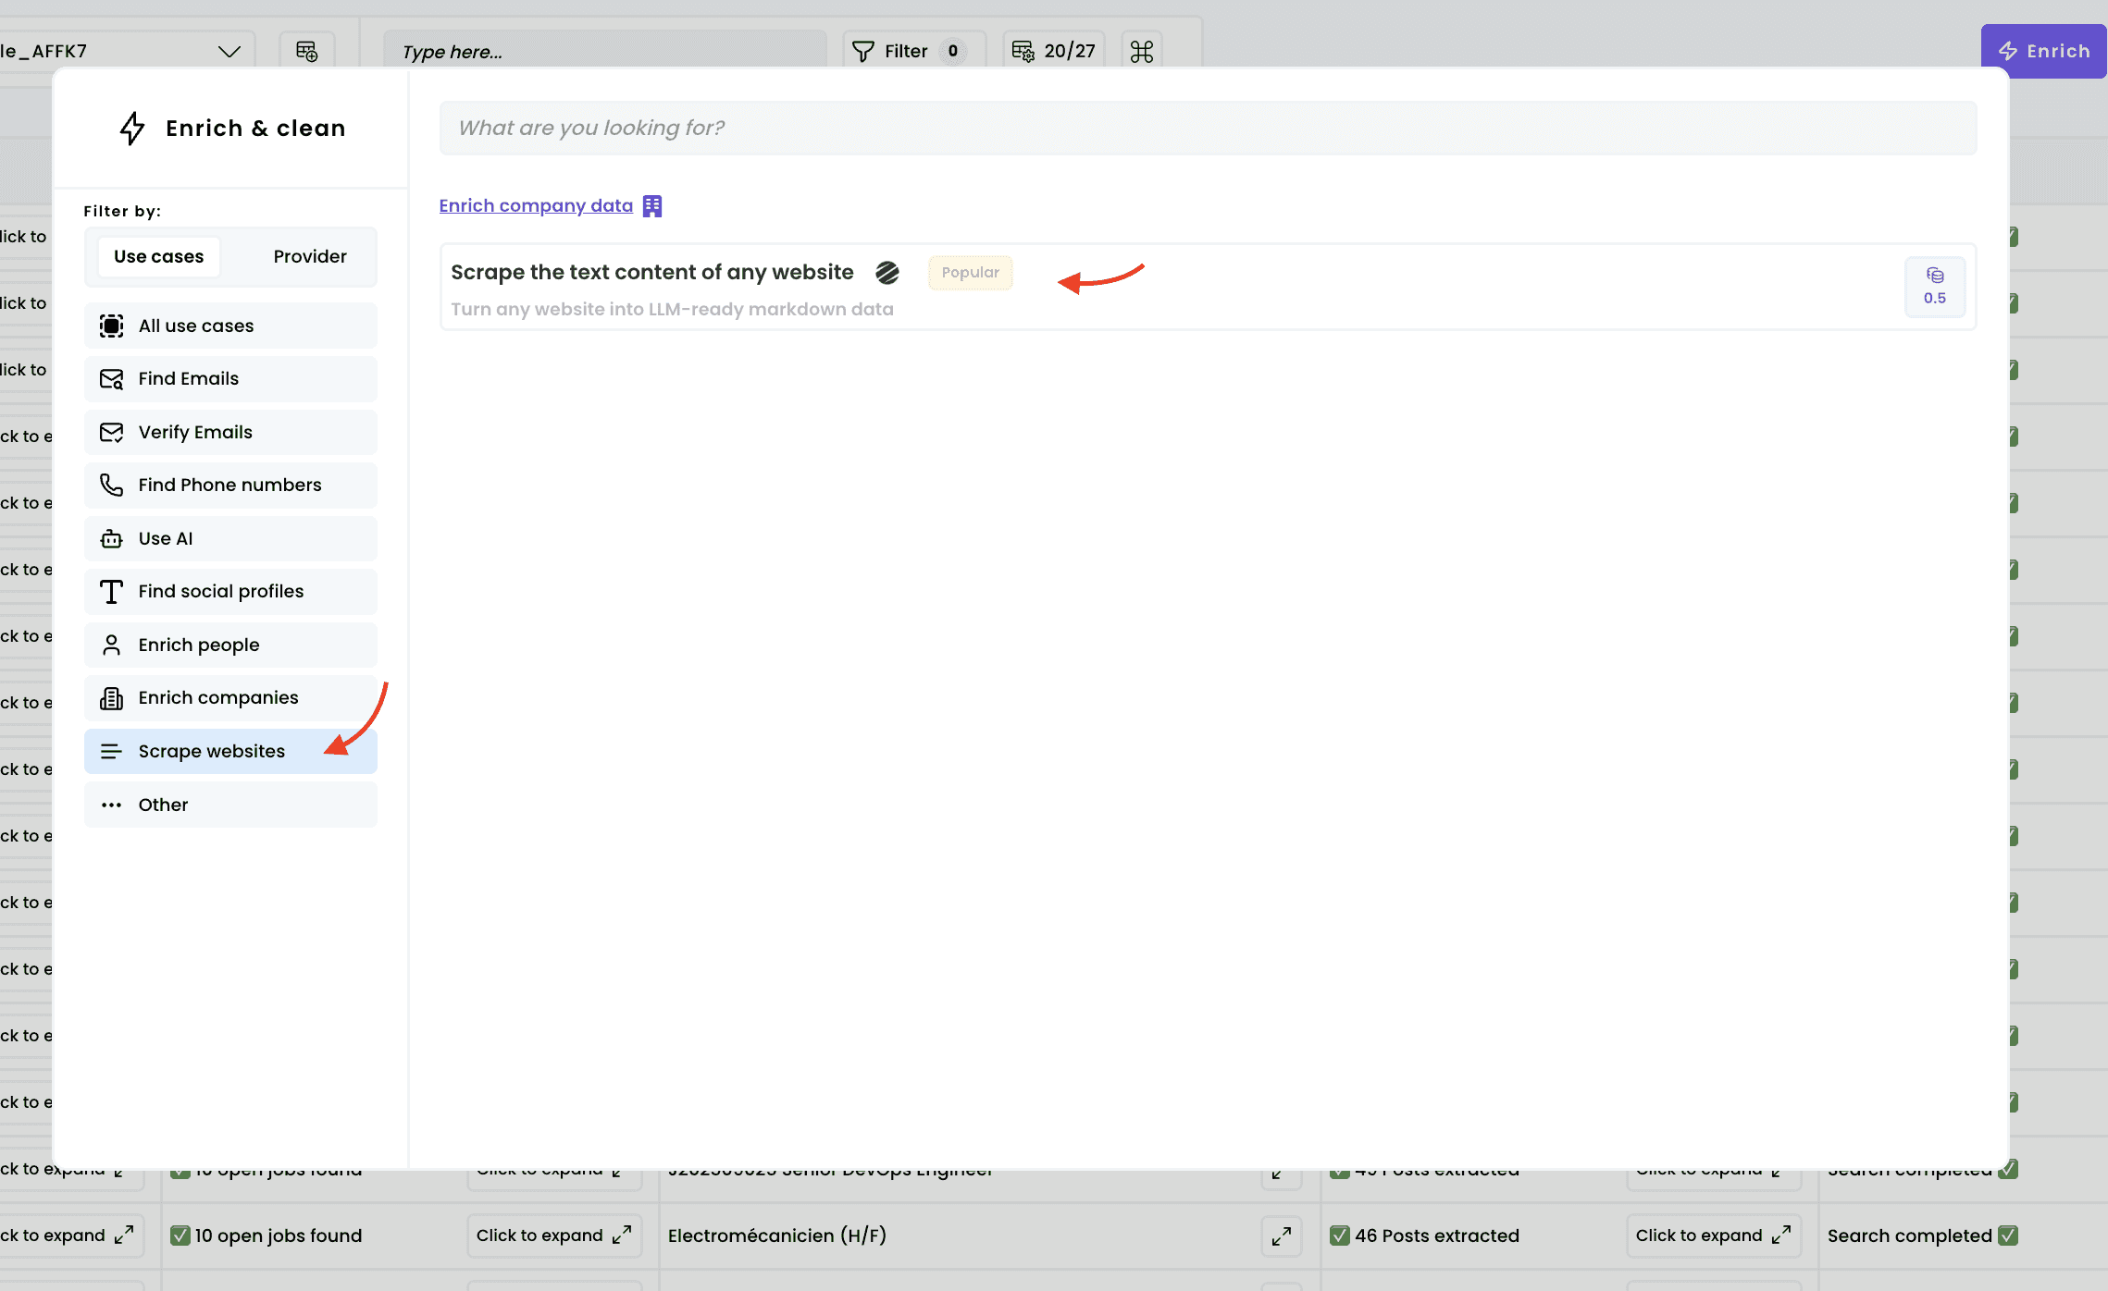This screenshot has height=1291, width=2108.
Task: Switch to the Provider tab
Action: click(x=309, y=256)
